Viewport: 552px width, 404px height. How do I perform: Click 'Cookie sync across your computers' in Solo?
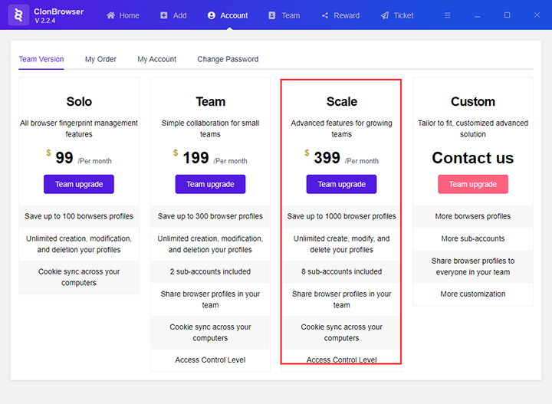coord(79,277)
